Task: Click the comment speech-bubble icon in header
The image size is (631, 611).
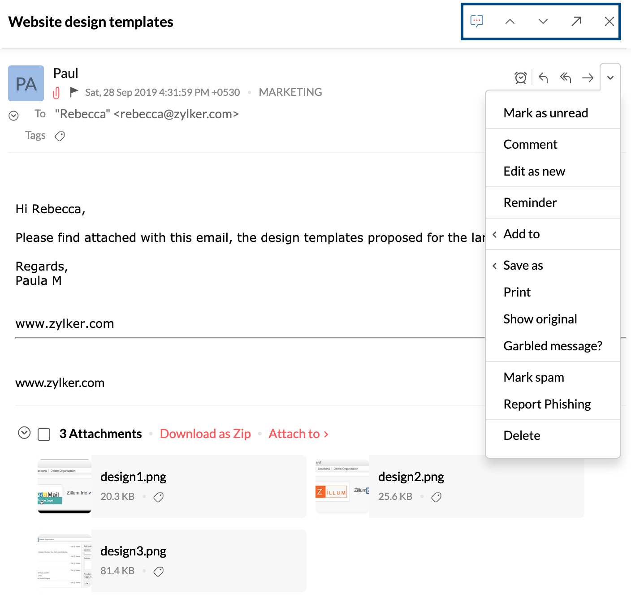Action: pos(477,21)
